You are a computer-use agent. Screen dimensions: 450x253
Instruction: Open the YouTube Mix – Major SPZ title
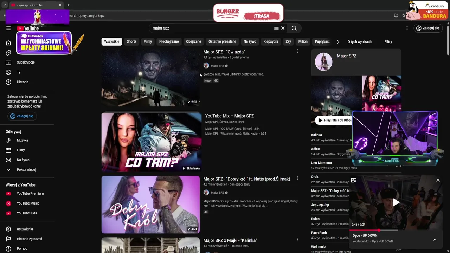click(230, 116)
